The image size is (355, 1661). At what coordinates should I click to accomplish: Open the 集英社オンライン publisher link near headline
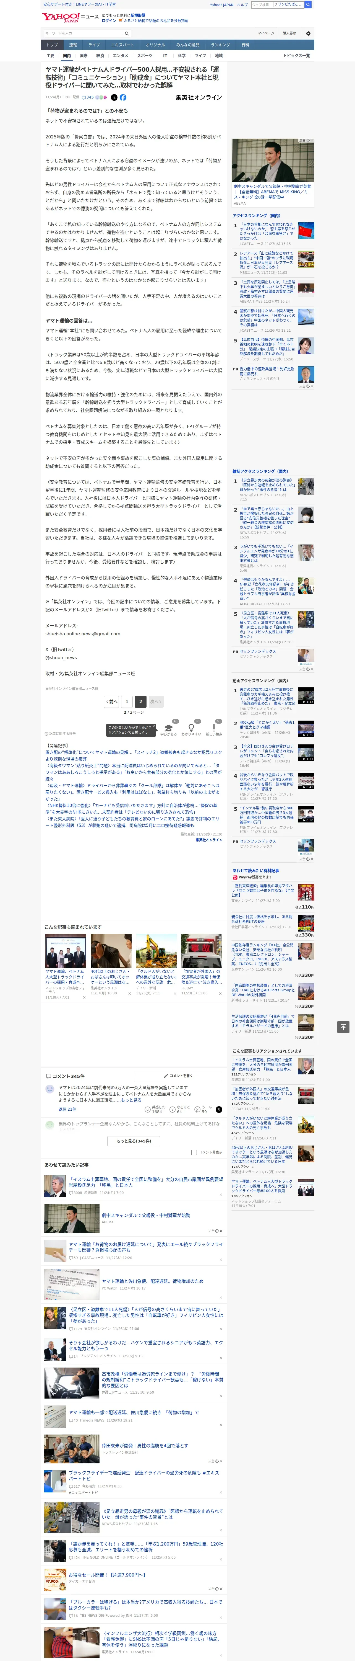tap(199, 97)
